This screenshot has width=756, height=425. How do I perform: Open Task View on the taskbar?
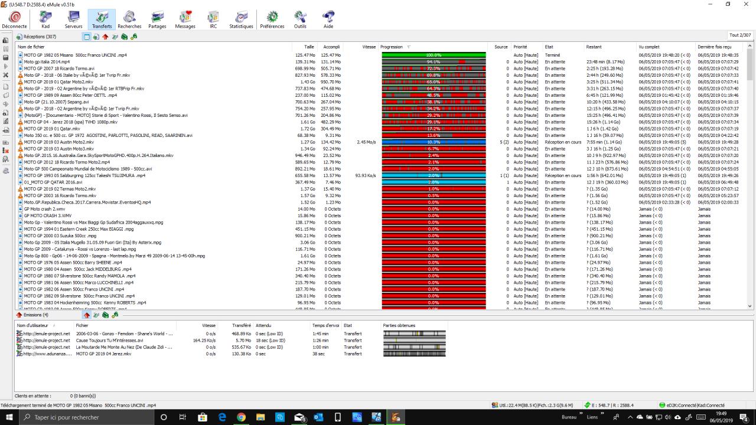pos(183,417)
